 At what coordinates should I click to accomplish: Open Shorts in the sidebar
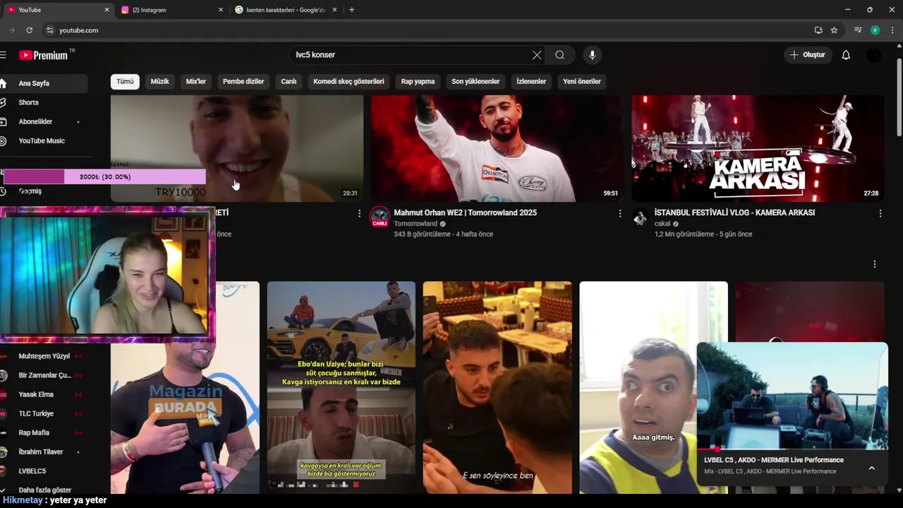[x=44, y=102]
